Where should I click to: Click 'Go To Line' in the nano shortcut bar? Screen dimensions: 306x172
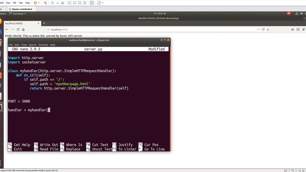coord(154,149)
